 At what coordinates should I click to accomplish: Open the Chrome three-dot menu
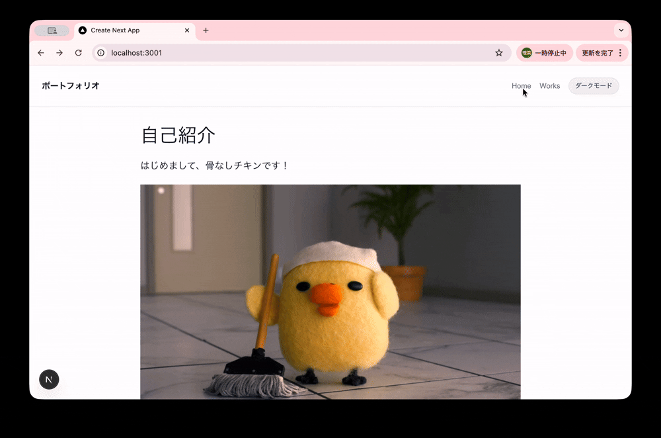620,53
